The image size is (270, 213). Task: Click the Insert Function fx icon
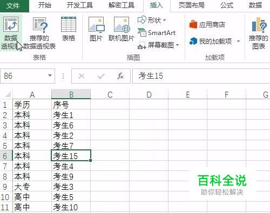tap(120, 76)
